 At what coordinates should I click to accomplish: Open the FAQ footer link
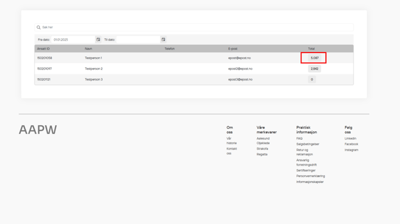[299, 138]
